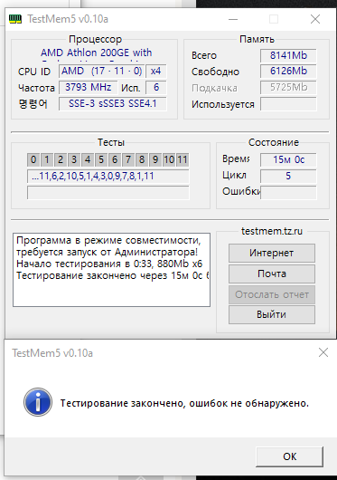Screen dimensions: 337x480
Task: Select test number 8 box
Action: tap(142, 159)
